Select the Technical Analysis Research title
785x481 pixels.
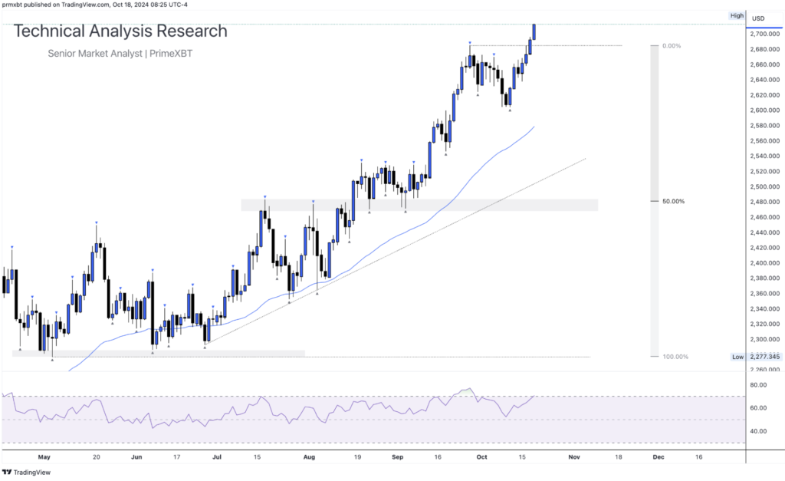pos(120,31)
